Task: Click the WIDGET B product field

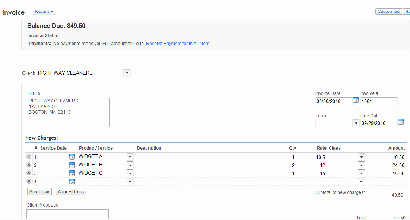Action: pos(102,165)
